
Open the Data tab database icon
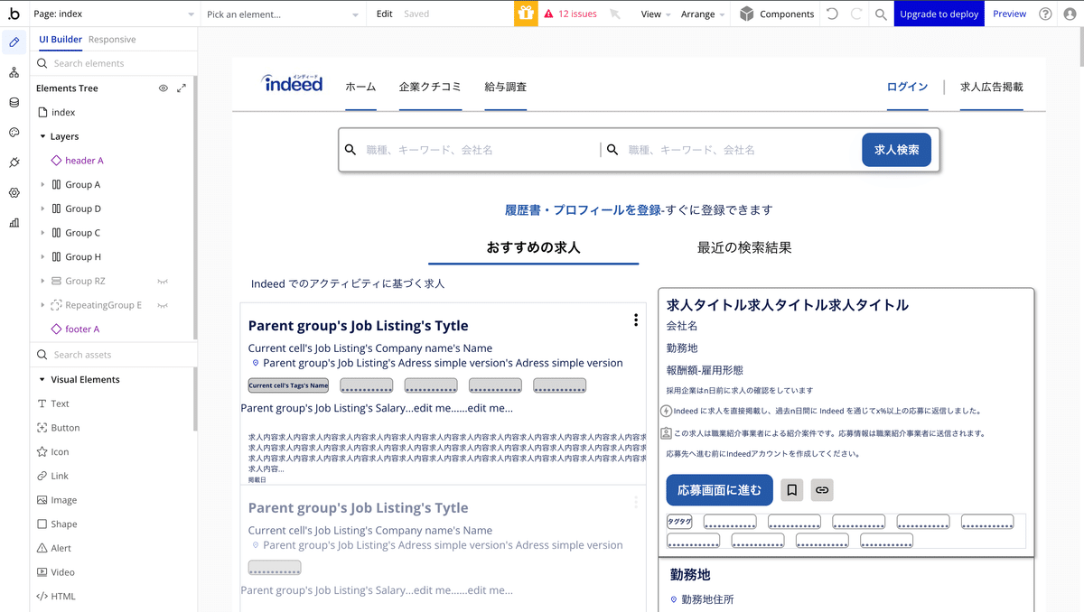(14, 102)
